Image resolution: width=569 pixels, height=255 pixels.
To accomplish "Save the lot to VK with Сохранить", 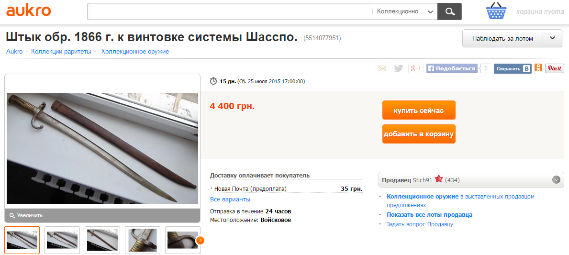I will pyautogui.click(x=513, y=68).
